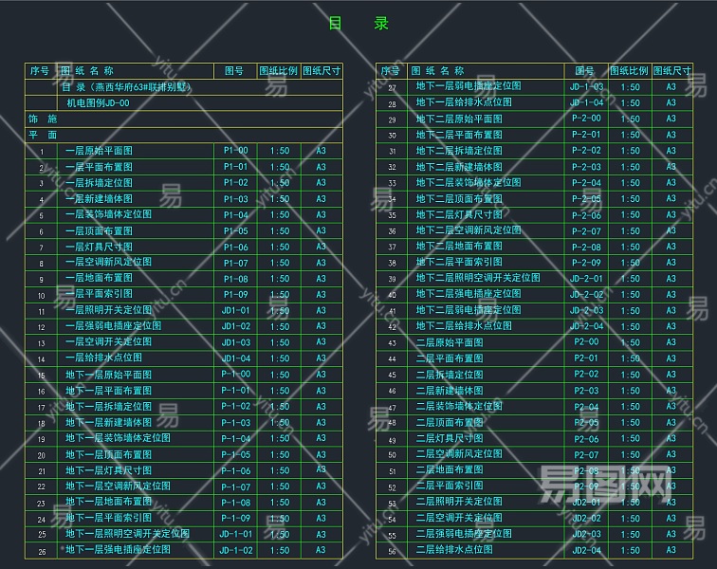Select row text 地下一层顶面布置图
The width and height of the screenshot is (717, 569).
(108, 454)
